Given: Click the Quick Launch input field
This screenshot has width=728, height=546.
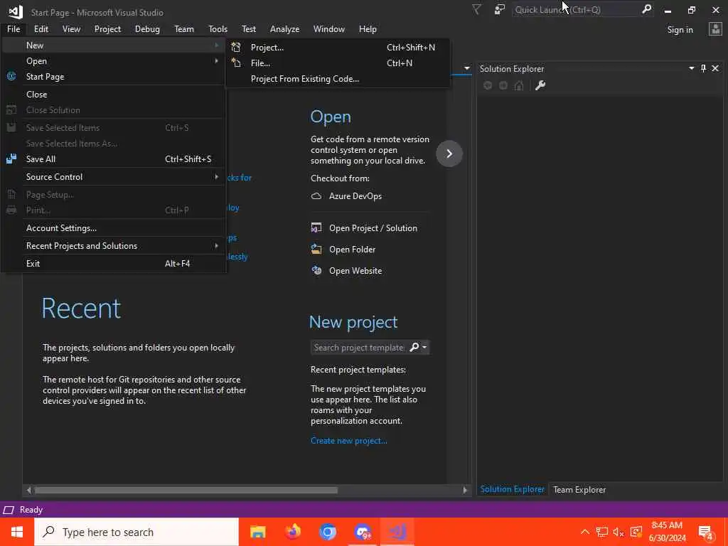Looking at the screenshot, I should [576, 10].
